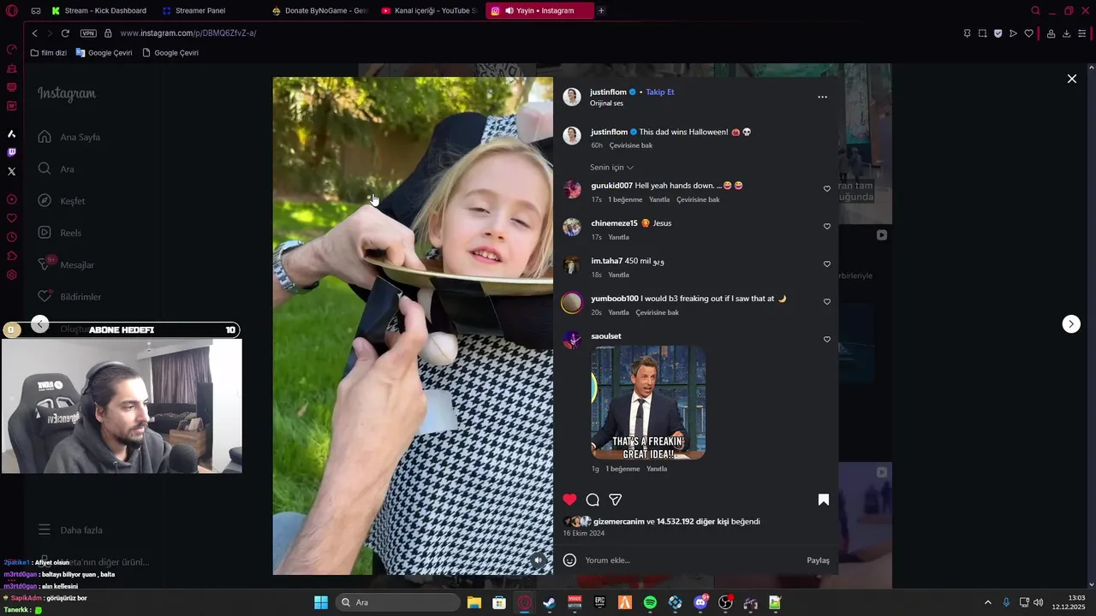
Task: Click the Instagram logo in the sidebar
Action: pyautogui.click(x=67, y=94)
